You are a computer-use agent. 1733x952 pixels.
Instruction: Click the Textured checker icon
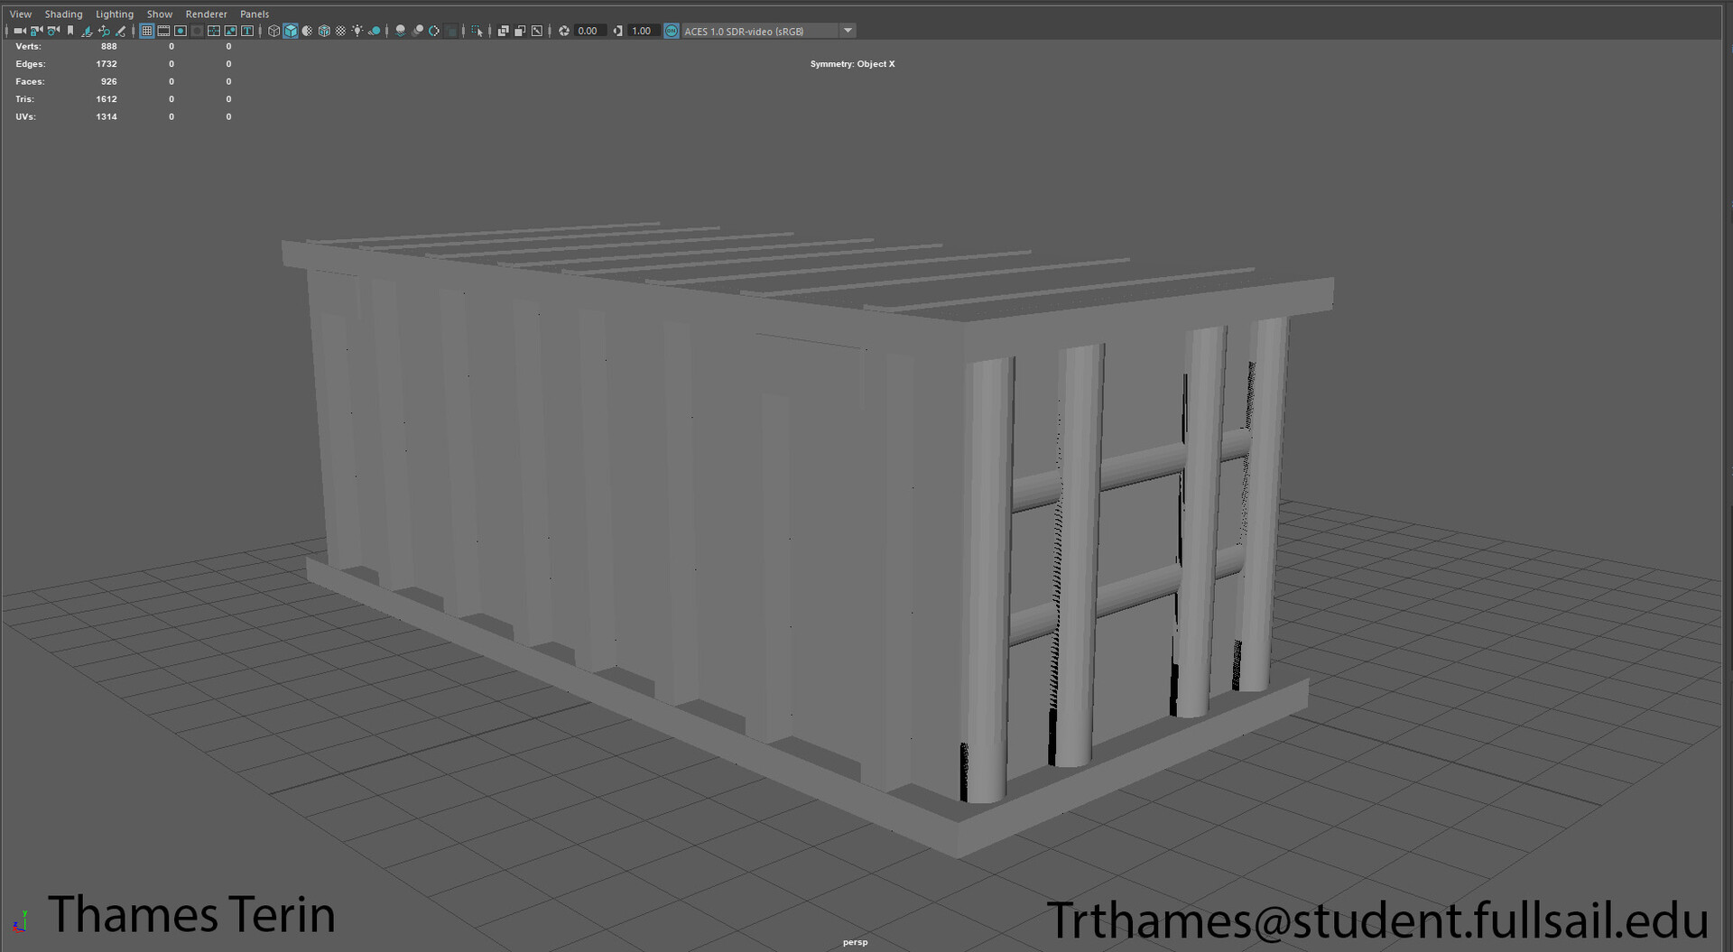[x=340, y=31]
